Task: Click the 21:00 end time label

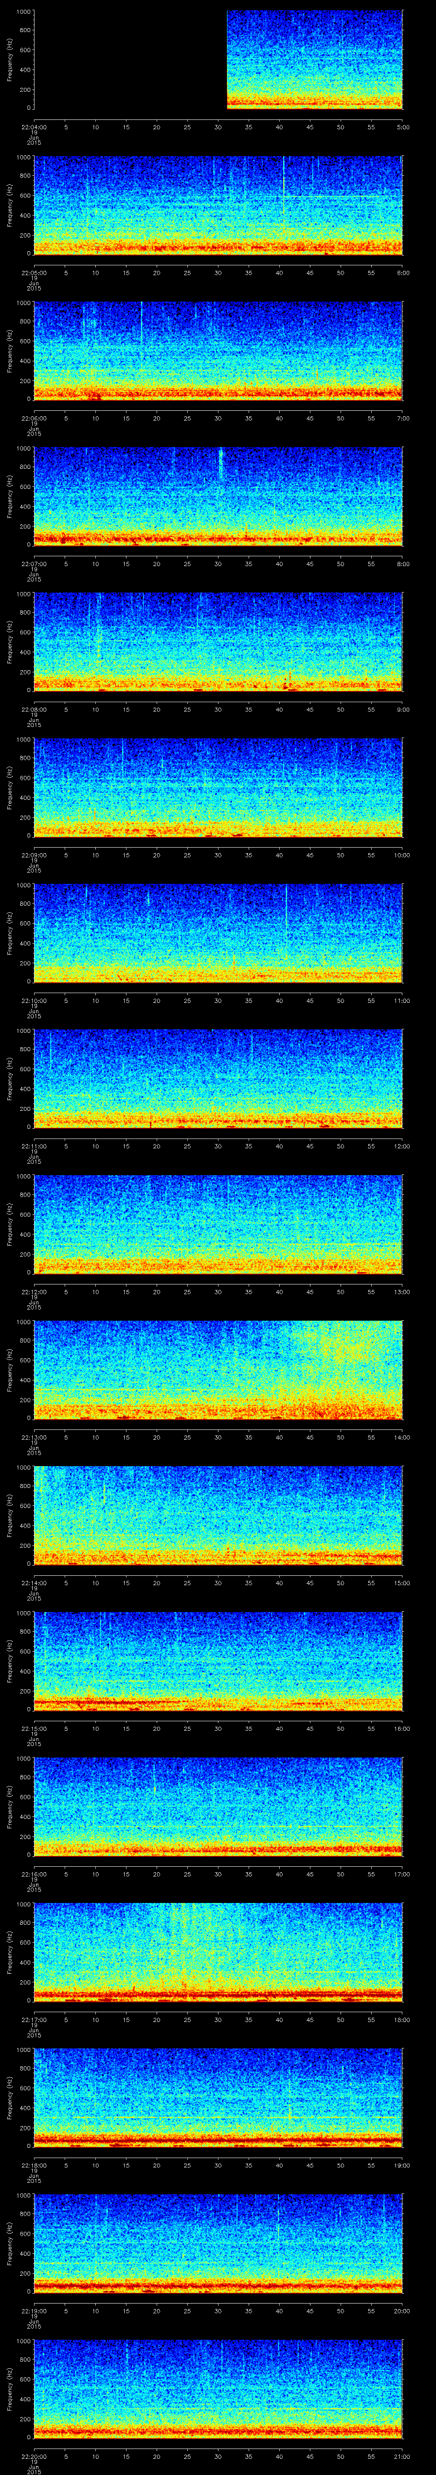Action: (402, 2456)
